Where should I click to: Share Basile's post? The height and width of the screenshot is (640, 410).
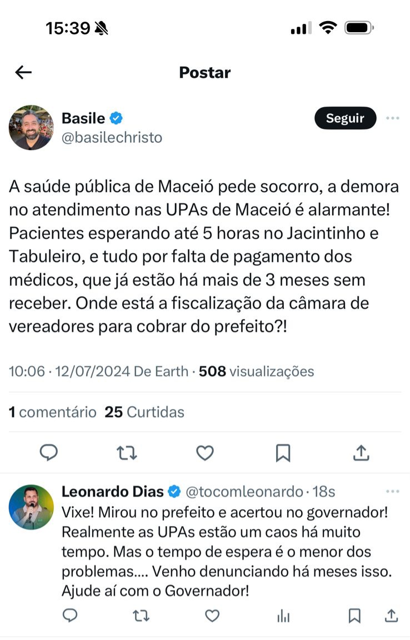click(361, 453)
